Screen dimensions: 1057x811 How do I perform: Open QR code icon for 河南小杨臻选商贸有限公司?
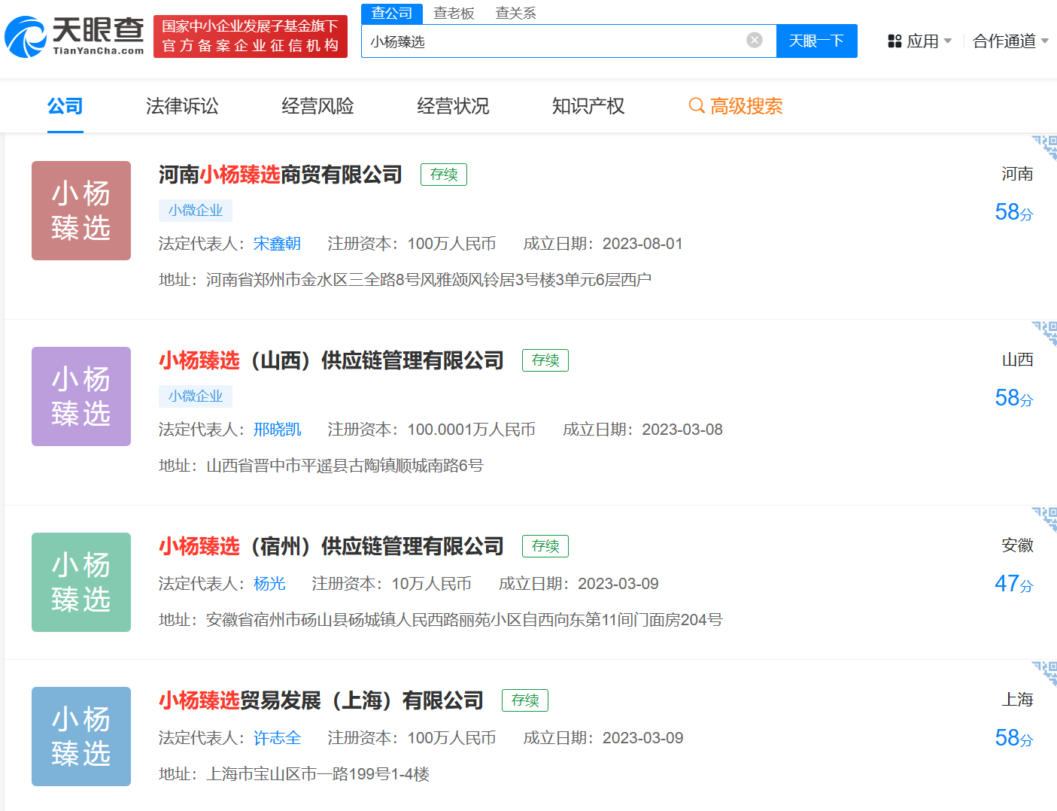pyautogui.click(x=1044, y=147)
